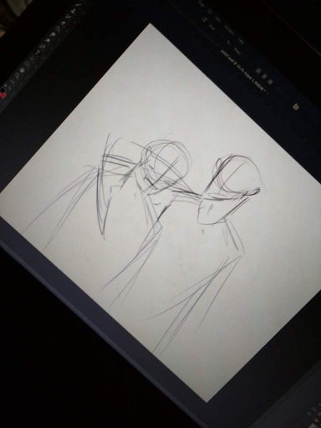This screenshot has height=428, width=321.
Task: Click the small square icon right of the document tab
Action: 296,106
